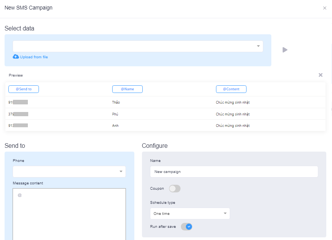This screenshot has width=332, height=240.
Task: Open the Schedule type dropdown
Action: tap(190, 213)
